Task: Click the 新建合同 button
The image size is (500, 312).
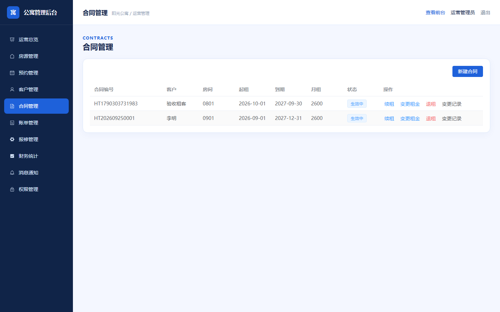Action: (x=467, y=71)
